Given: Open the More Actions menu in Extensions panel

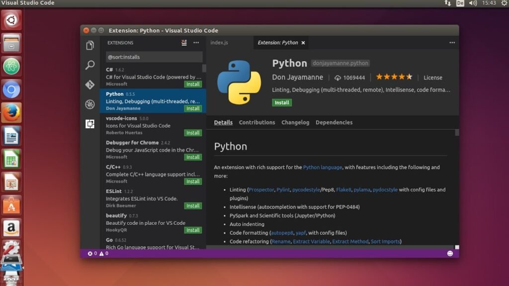Looking at the screenshot, I should pos(196,43).
